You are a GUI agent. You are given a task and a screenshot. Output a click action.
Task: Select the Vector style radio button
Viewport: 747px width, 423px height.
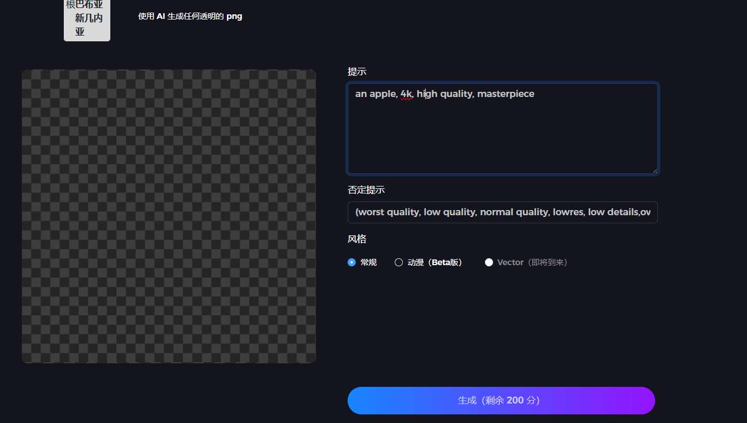pyautogui.click(x=489, y=262)
